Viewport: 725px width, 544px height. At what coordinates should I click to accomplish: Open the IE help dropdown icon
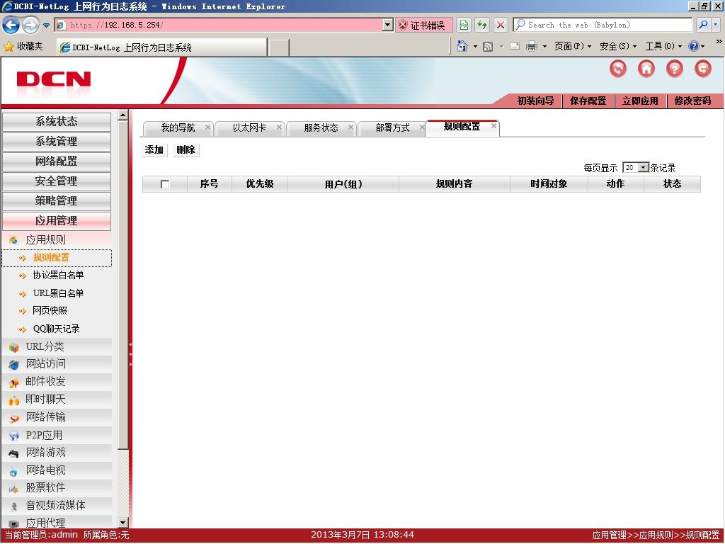click(697, 46)
